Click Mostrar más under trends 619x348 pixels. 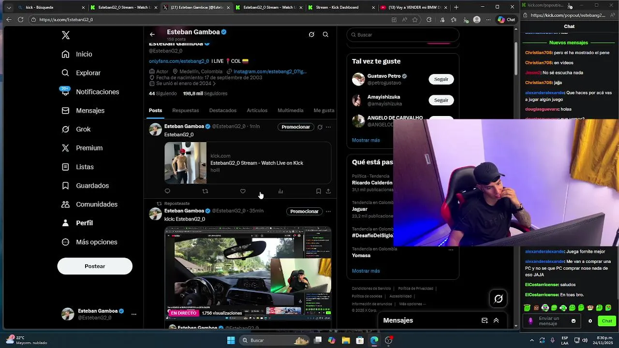[366, 271]
